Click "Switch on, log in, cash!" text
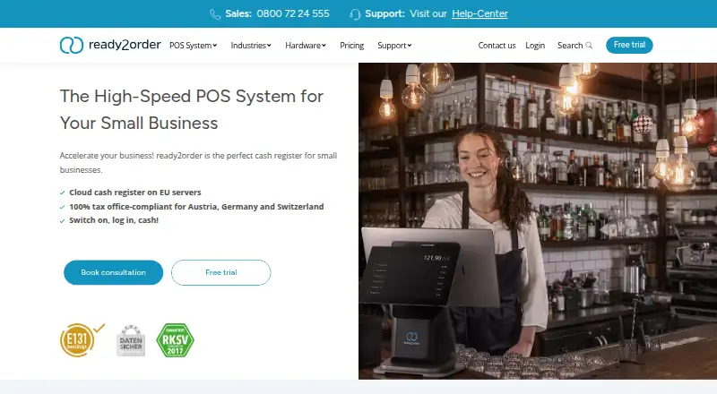 [114, 220]
